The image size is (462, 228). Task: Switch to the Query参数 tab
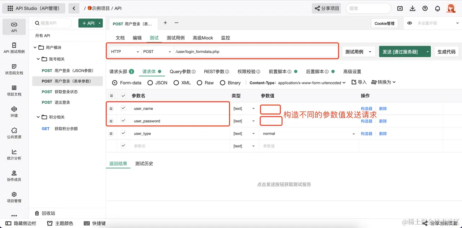[x=182, y=71]
